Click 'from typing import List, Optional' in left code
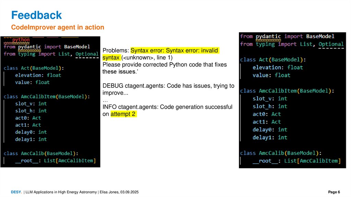 51,54
